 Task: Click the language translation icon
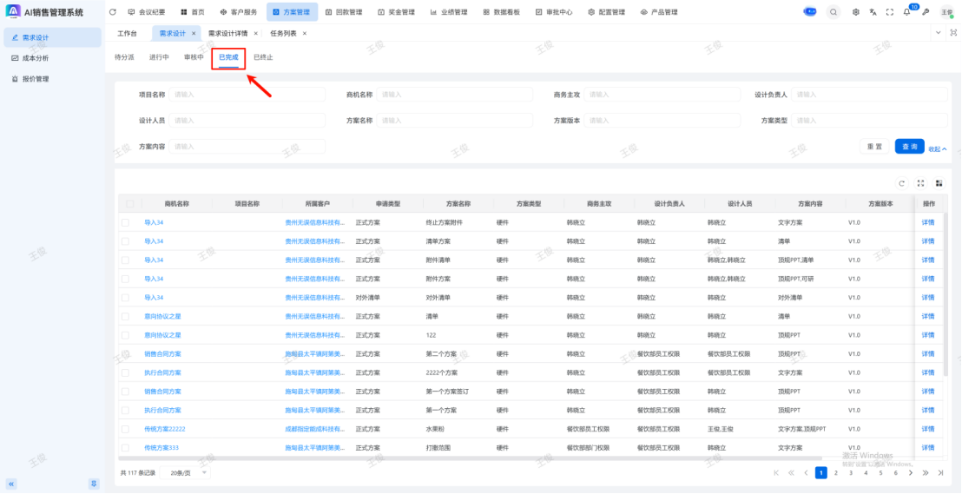(x=873, y=12)
